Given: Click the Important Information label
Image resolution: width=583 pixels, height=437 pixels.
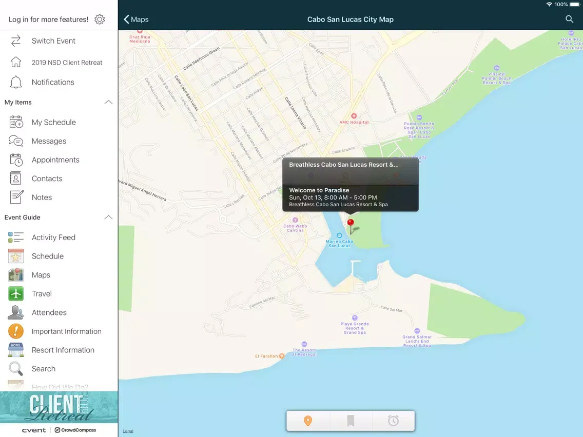Looking at the screenshot, I should (x=67, y=331).
